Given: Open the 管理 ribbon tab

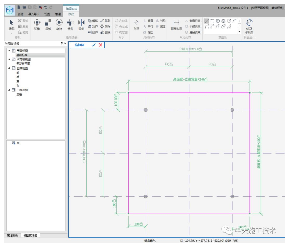Looking at the screenshot, I should click(x=58, y=14).
